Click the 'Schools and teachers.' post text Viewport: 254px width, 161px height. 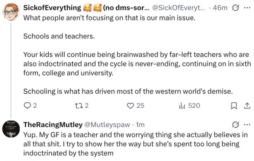(59, 36)
